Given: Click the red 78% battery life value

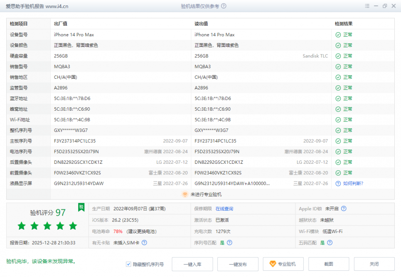Looking at the screenshot, I should (118, 231).
